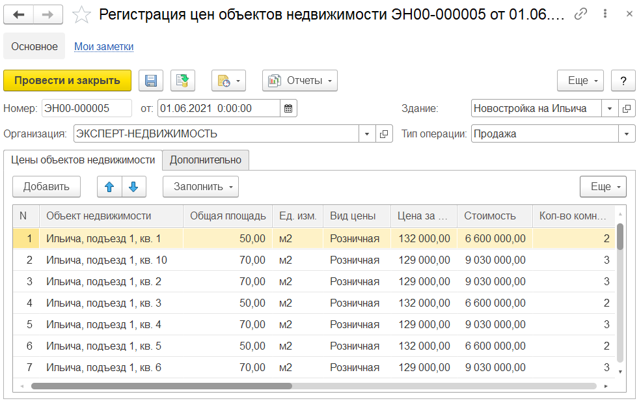The height and width of the screenshot is (403, 639).
Task: Open the Здание field selection form
Action: [x=627, y=109]
